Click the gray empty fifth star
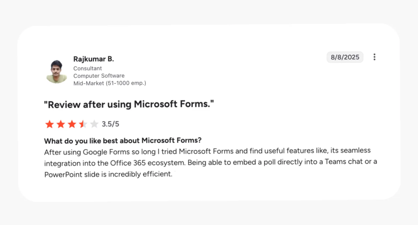Image resolution: width=418 pixels, height=225 pixels. click(94, 124)
